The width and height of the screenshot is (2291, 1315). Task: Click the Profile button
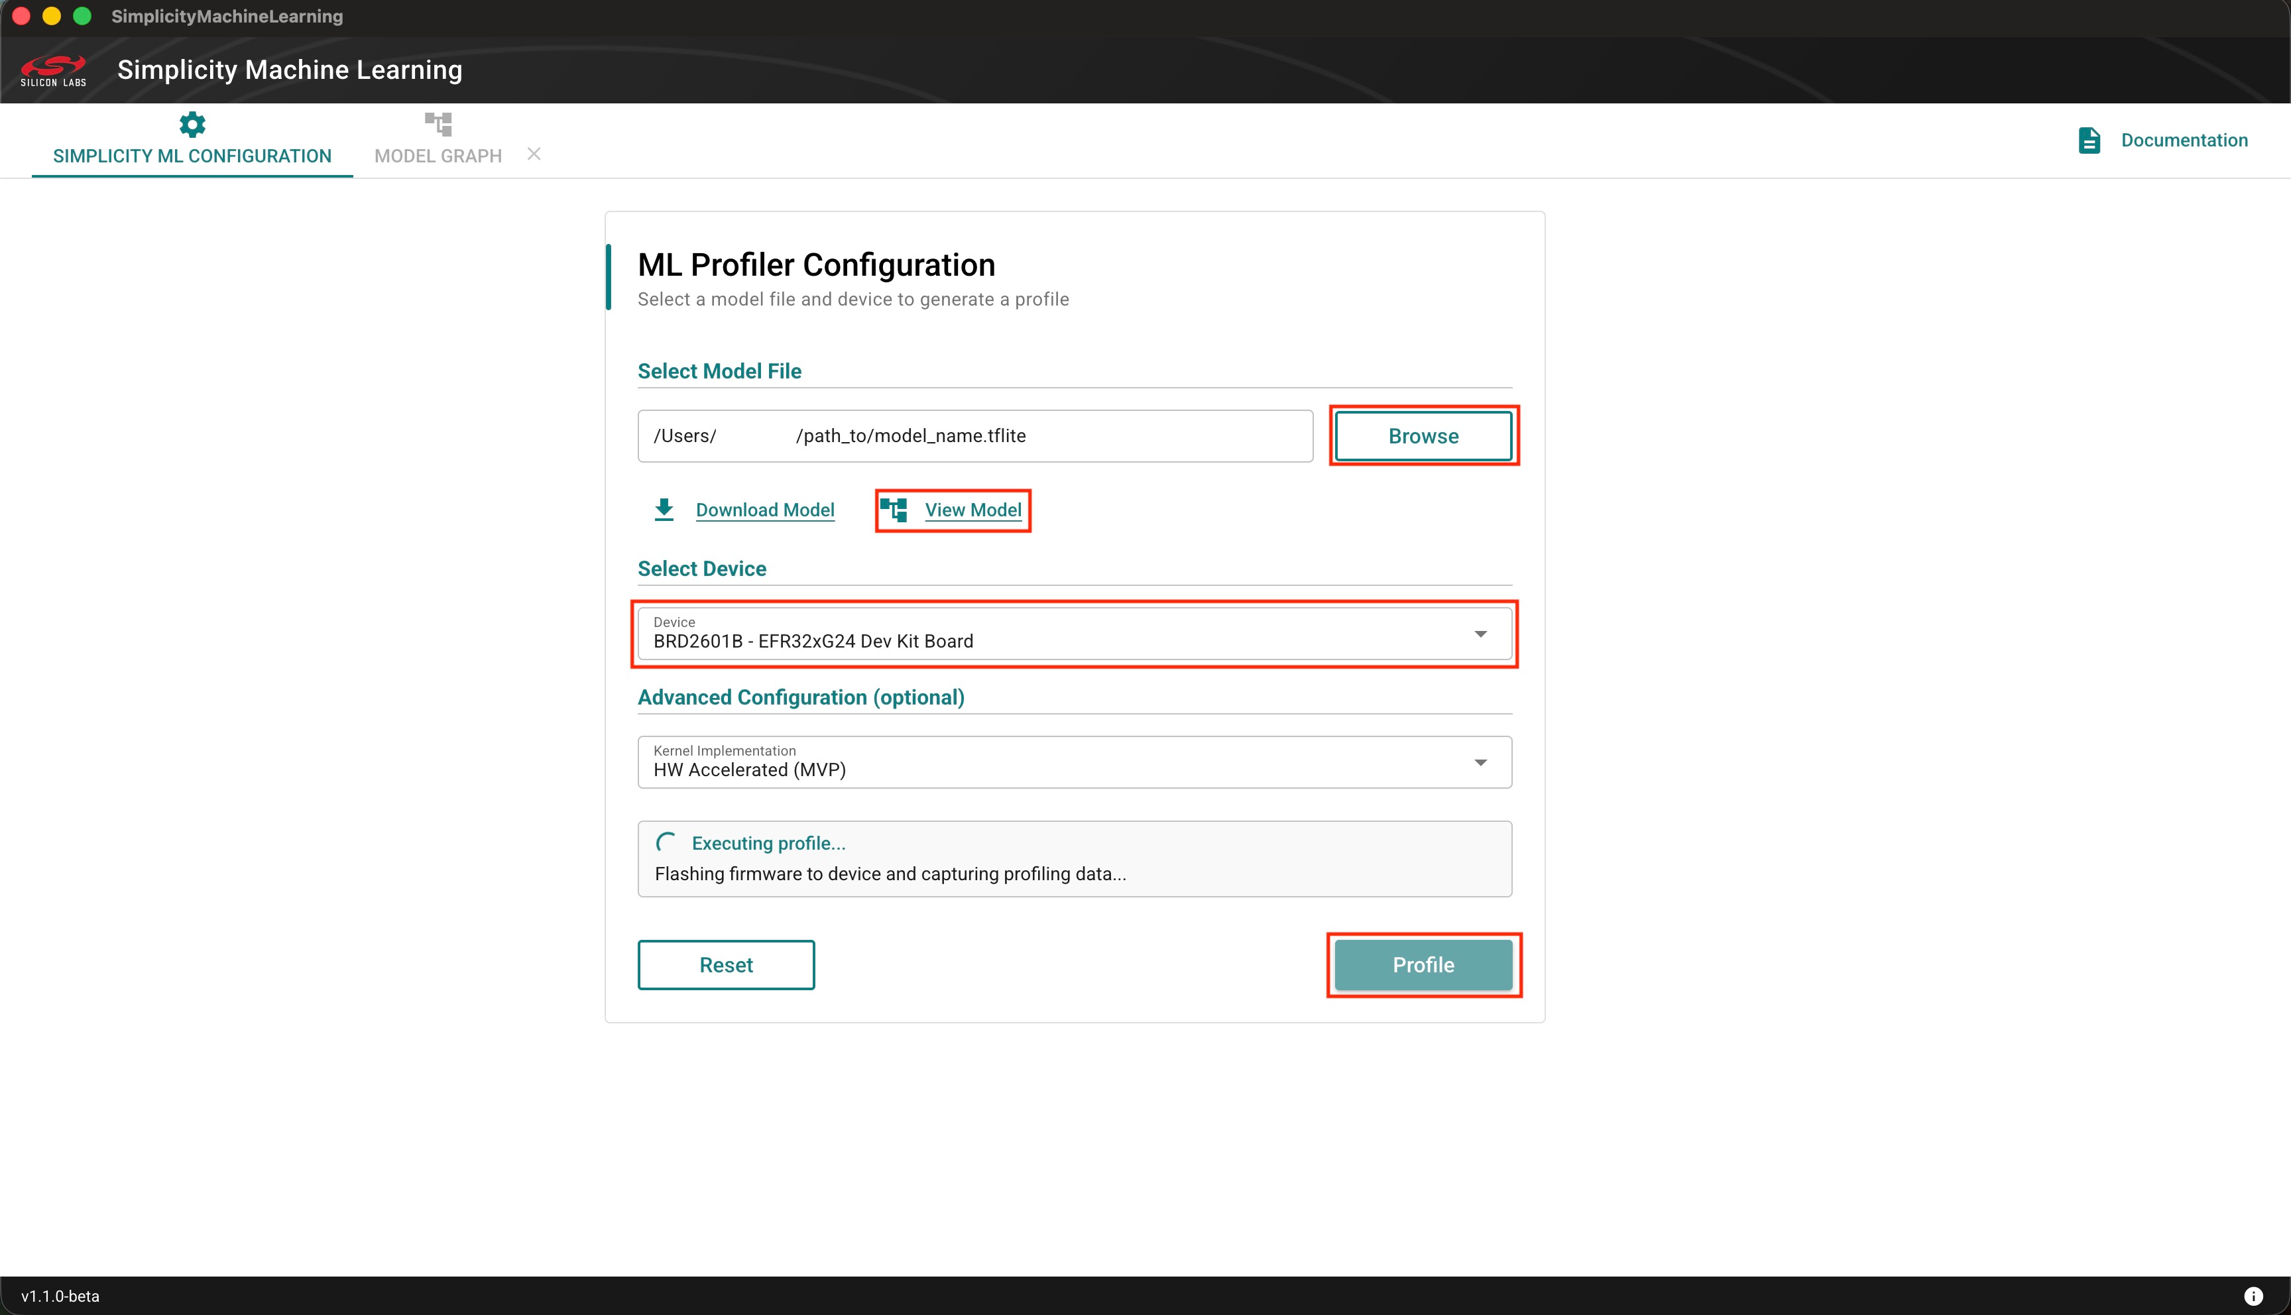click(1423, 964)
